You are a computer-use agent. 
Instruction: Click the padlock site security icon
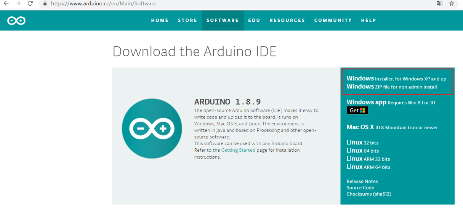coord(45,3)
